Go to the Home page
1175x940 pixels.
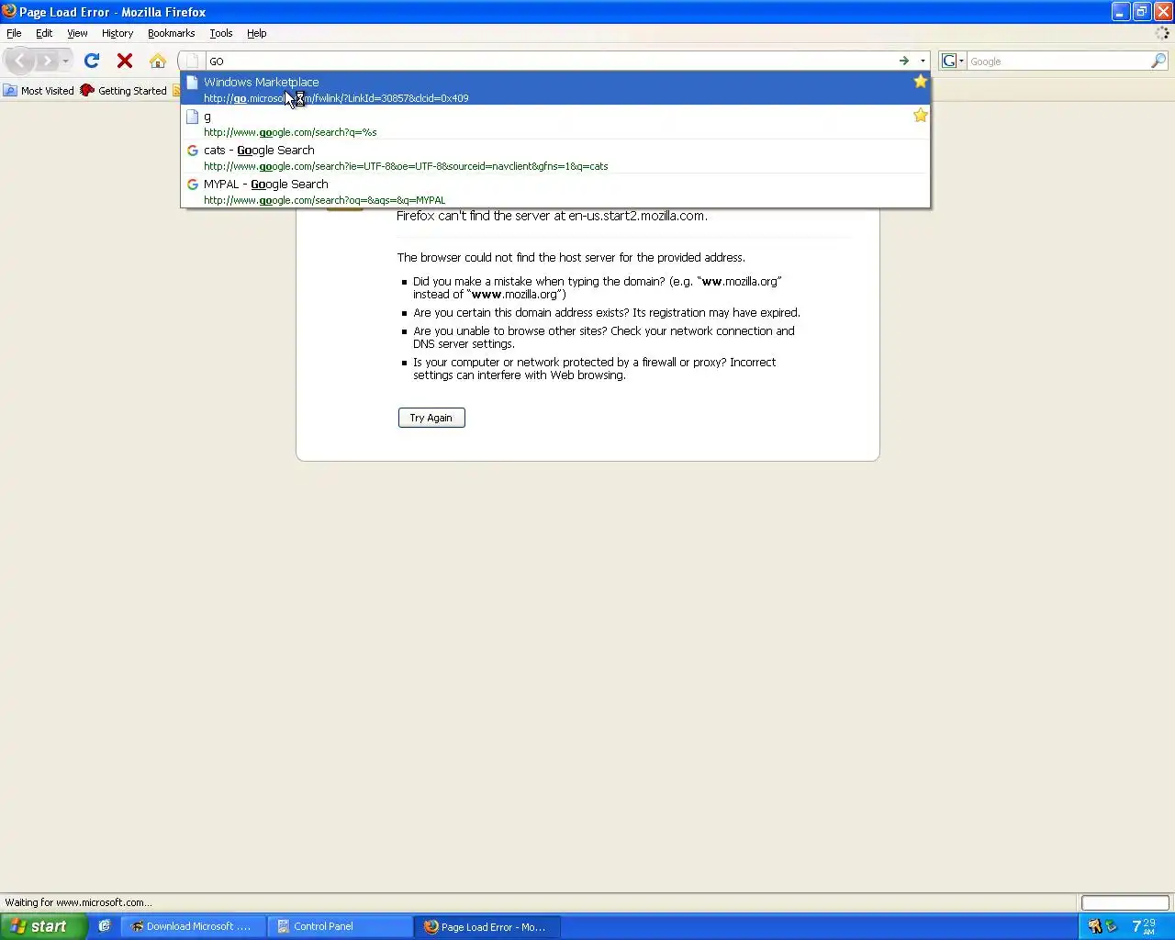158,61
